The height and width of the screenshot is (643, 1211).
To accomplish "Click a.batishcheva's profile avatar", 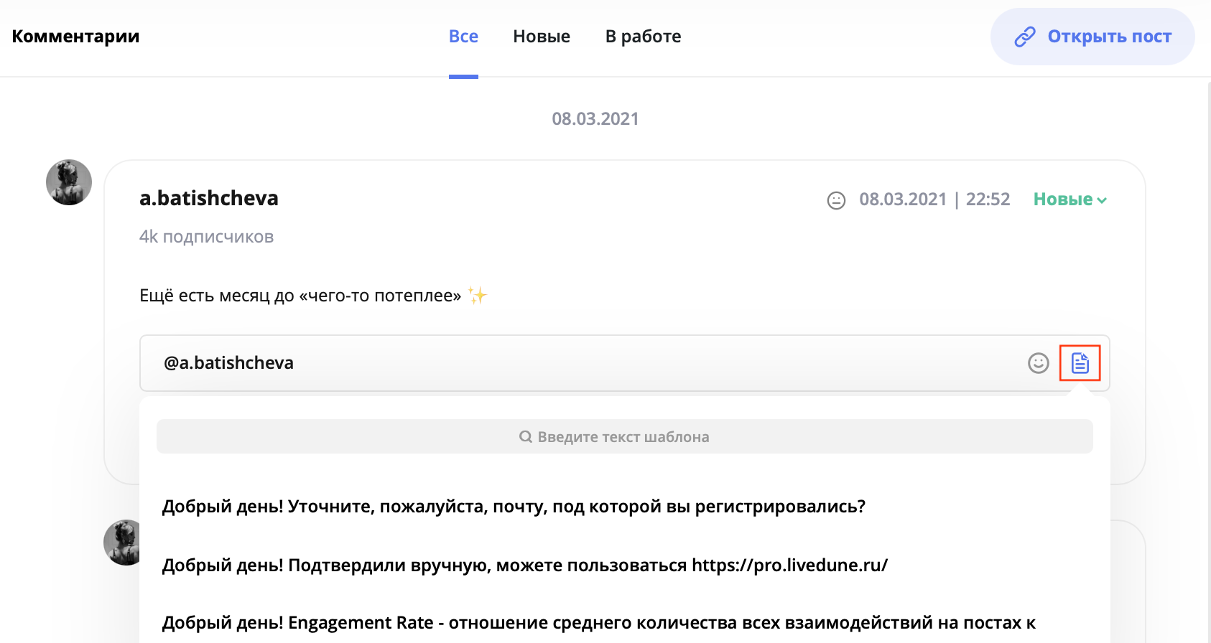I will (x=69, y=182).
